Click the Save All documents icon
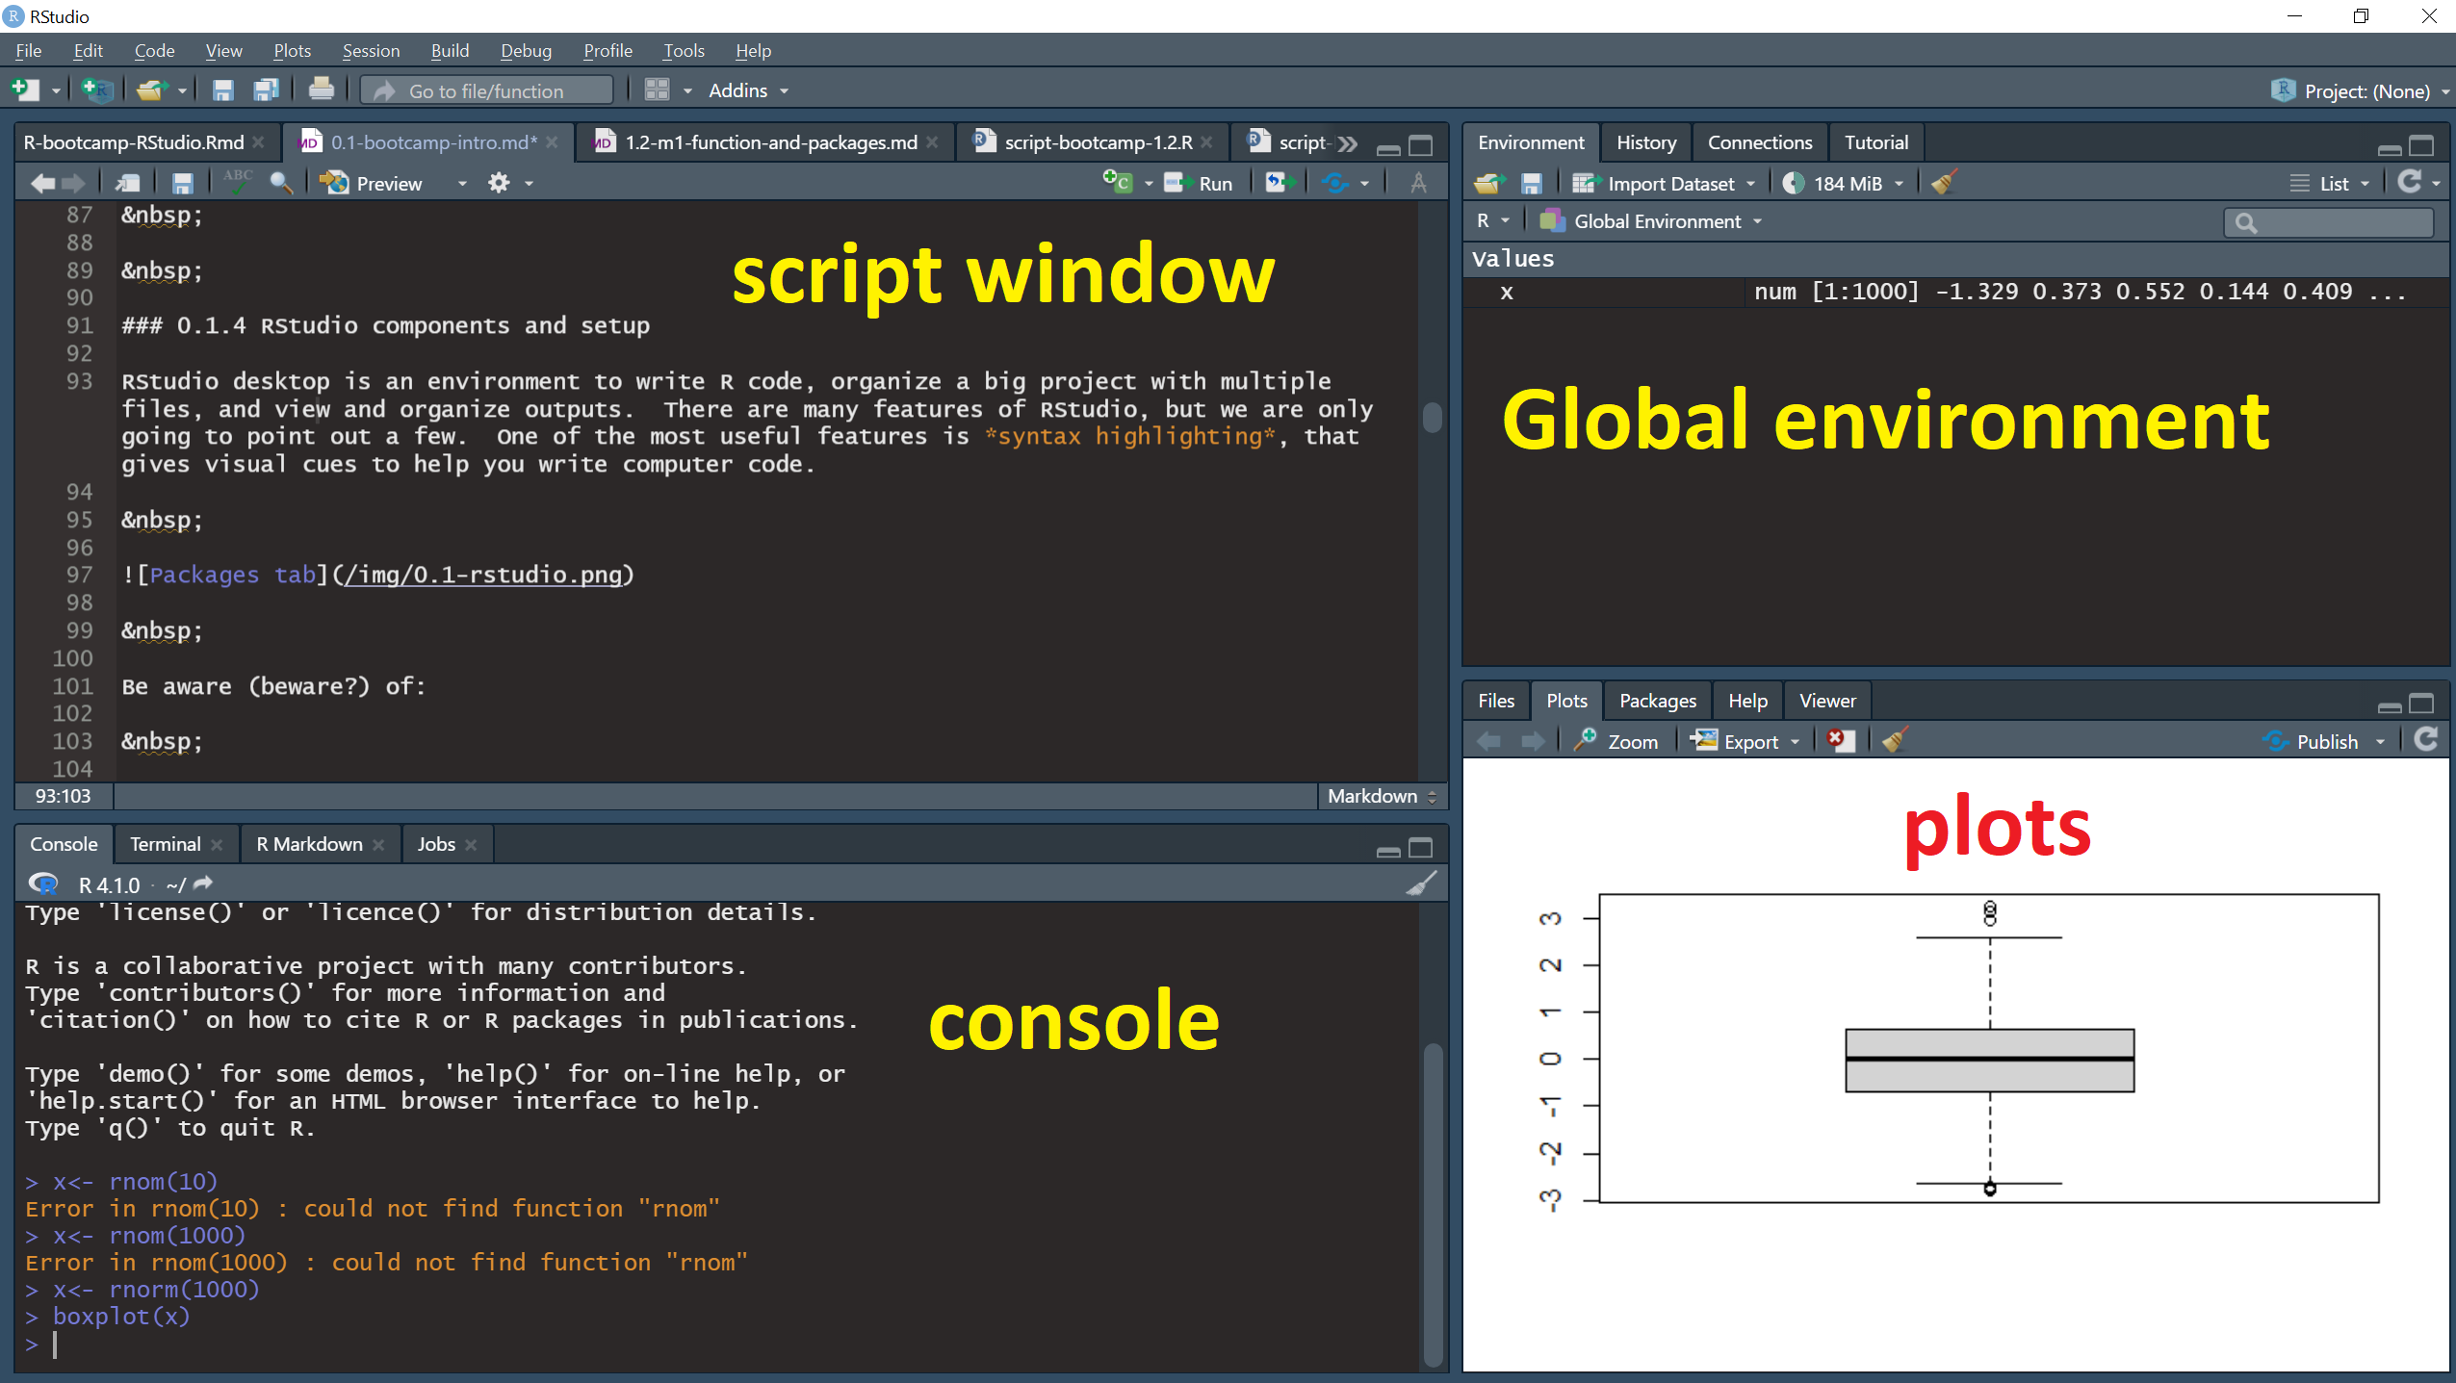 pyautogui.click(x=266, y=90)
